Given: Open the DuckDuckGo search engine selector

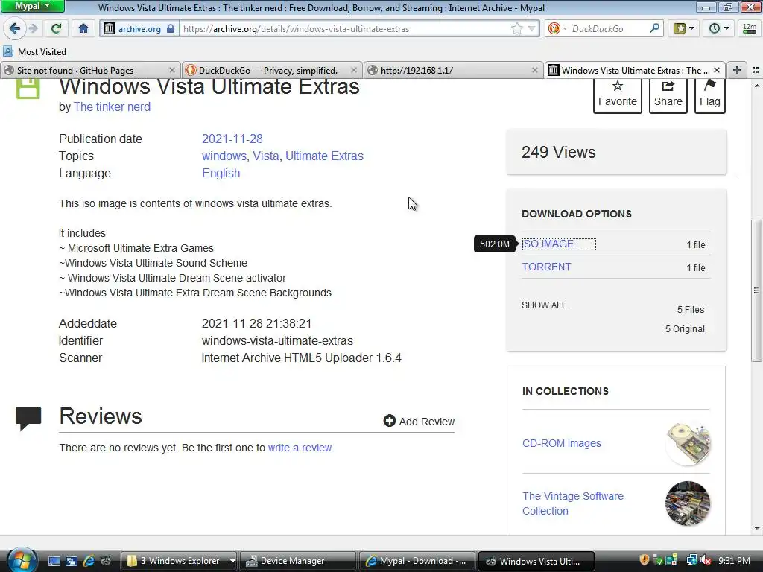Looking at the screenshot, I should point(557,29).
